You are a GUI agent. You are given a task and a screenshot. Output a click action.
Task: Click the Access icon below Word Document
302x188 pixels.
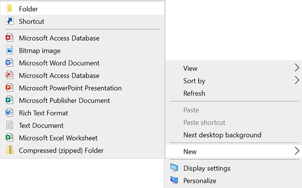click(10, 76)
